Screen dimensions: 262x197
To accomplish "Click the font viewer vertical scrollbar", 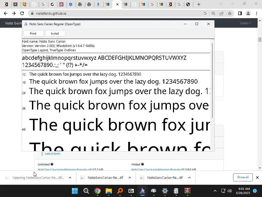I will (212, 80).
